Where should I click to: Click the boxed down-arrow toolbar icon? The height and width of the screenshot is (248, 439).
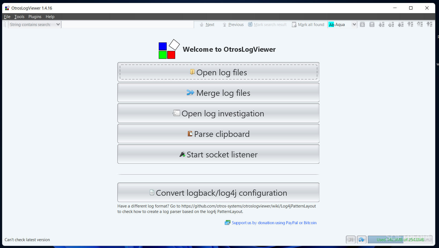[x=362, y=25]
